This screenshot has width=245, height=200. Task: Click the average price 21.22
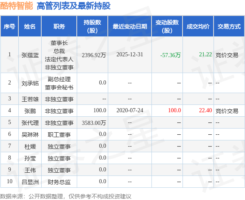tap(205, 54)
